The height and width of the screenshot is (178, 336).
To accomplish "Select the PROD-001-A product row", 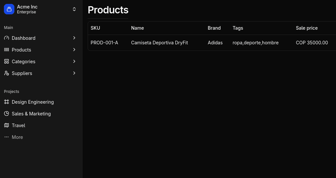I will [104, 43].
